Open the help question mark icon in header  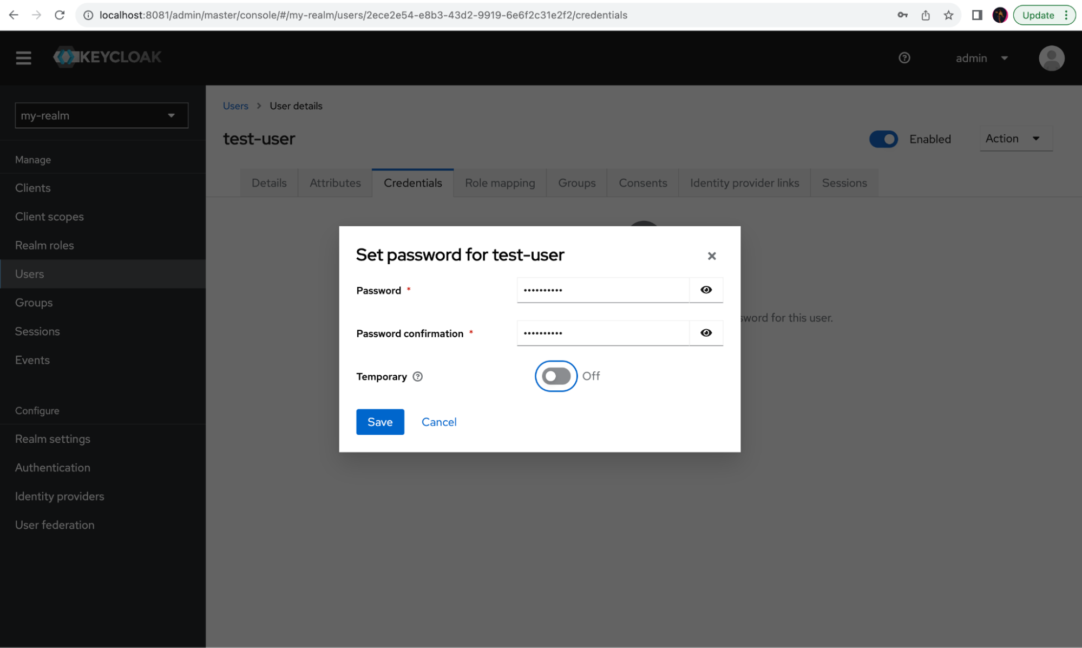904,58
